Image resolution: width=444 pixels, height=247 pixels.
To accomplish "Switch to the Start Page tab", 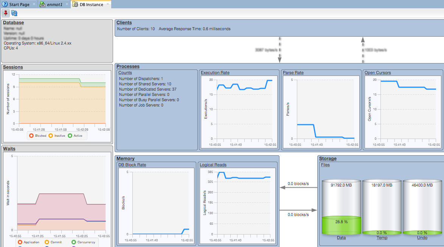I will pos(19,4).
